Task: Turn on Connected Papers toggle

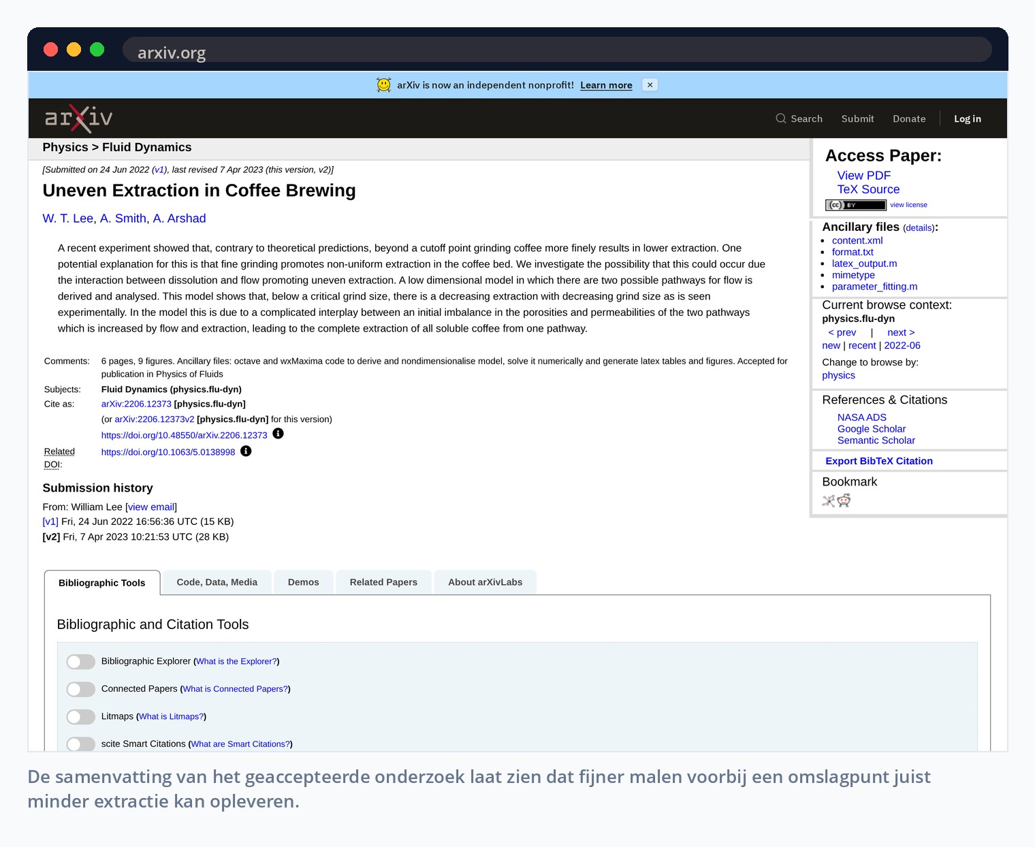Action: point(80,689)
